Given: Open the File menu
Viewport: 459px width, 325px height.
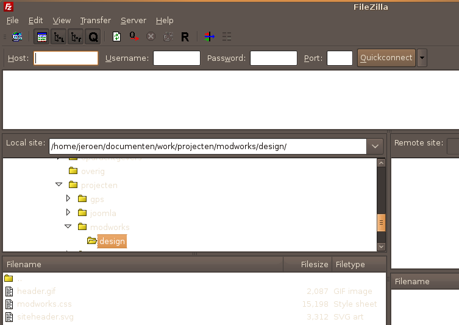Looking at the screenshot, I should click(x=13, y=21).
